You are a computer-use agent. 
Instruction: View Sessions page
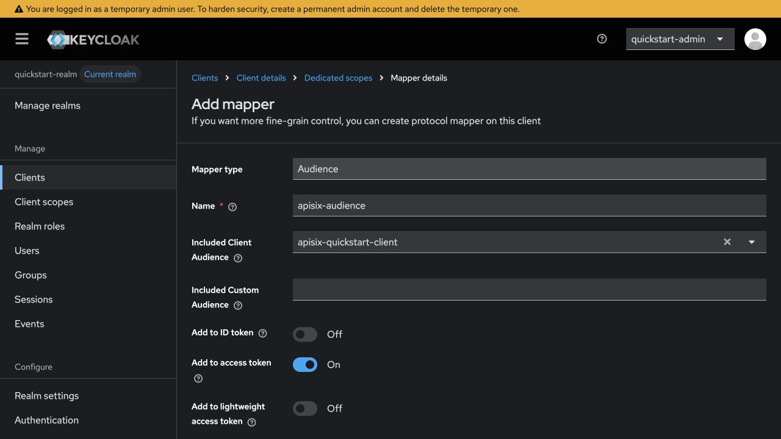[x=88, y=299]
